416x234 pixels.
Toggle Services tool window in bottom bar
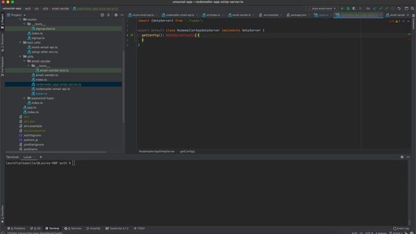pos(73,228)
